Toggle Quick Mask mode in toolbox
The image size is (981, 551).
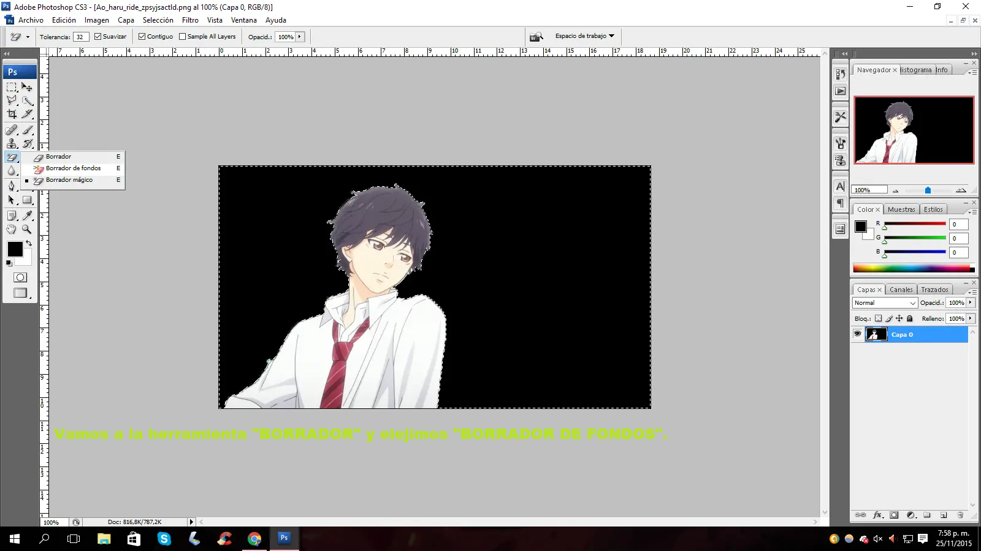[x=20, y=277]
